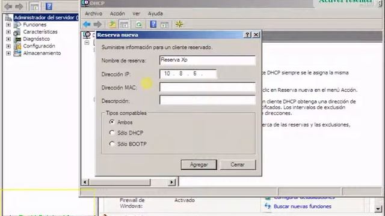Collapse the DHCP console tree node
385x216 pixels.
(87, 43)
